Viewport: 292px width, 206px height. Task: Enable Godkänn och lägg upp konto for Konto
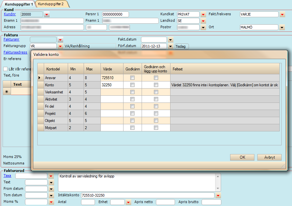(156, 85)
